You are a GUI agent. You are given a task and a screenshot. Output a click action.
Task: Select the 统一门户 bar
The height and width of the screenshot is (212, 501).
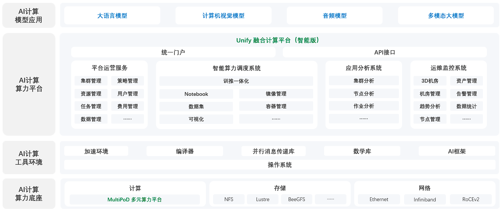point(173,52)
